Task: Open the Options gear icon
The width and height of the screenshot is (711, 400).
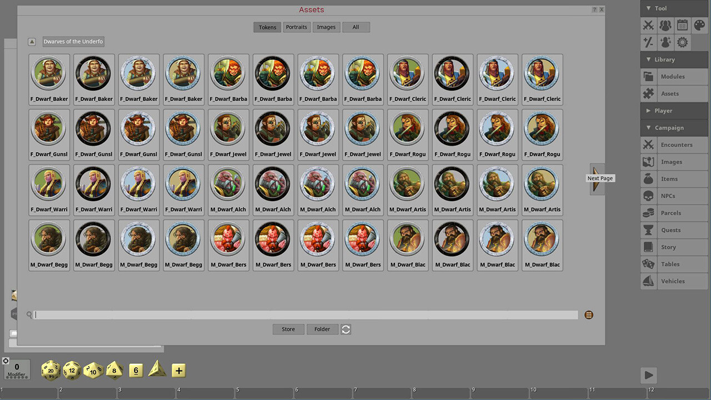Action: click(x=682, y=42)
